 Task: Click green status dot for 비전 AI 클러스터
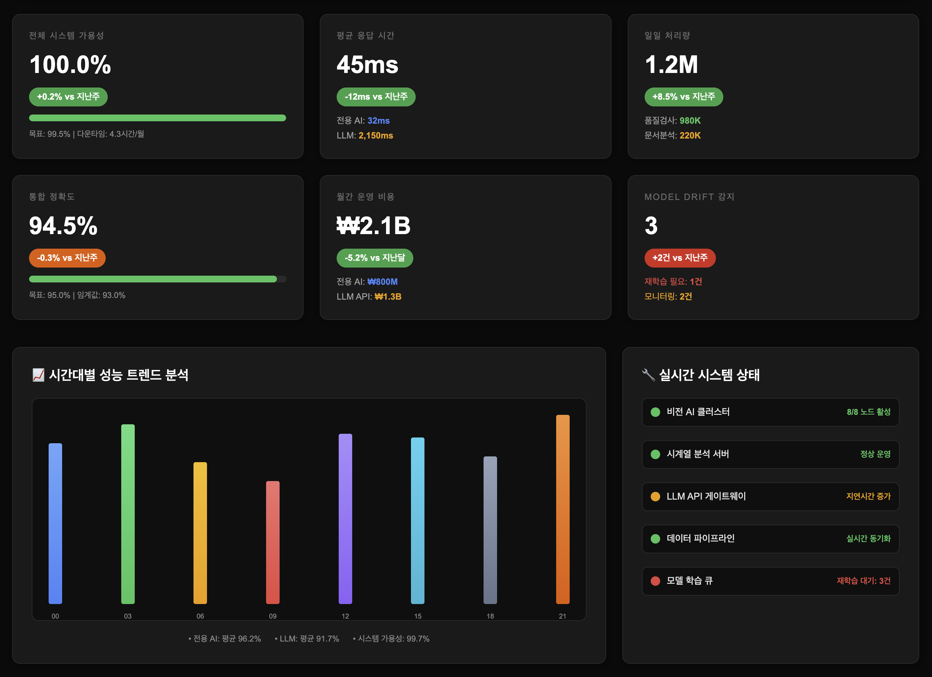pyautogui.click(x=655, y=412)
